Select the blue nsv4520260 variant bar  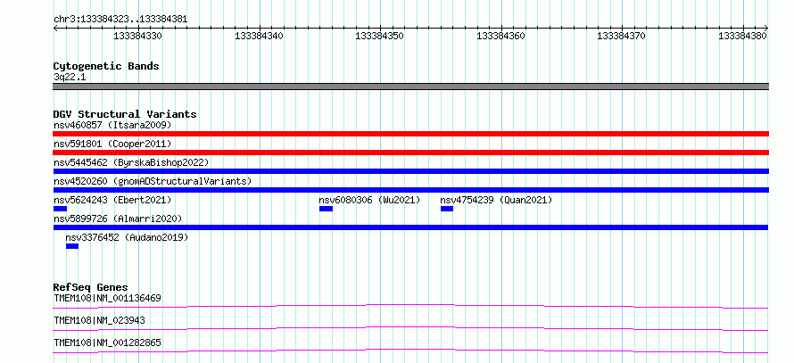click(x=410, y=190)
